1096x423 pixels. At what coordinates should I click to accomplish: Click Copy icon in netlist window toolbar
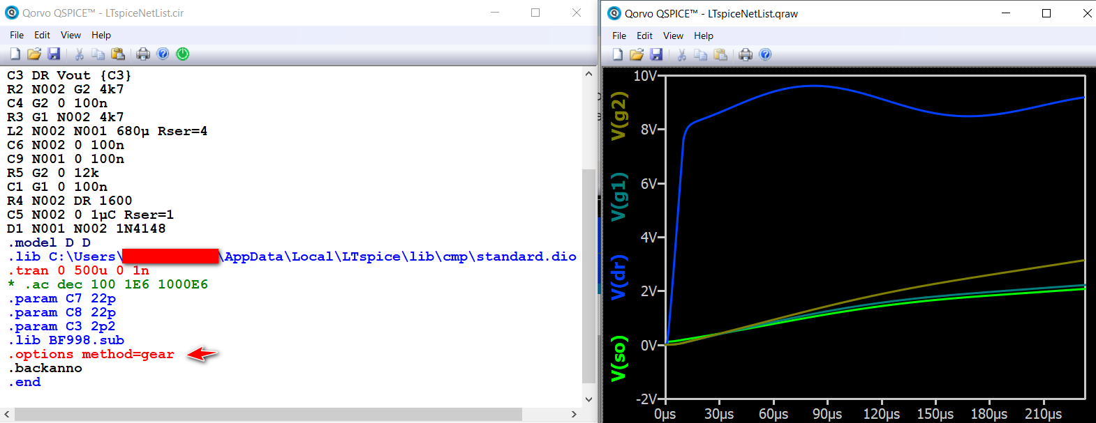pos(98,54)
